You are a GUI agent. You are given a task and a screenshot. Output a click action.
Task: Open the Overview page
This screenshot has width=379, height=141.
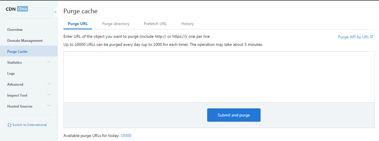coord(15,30)
